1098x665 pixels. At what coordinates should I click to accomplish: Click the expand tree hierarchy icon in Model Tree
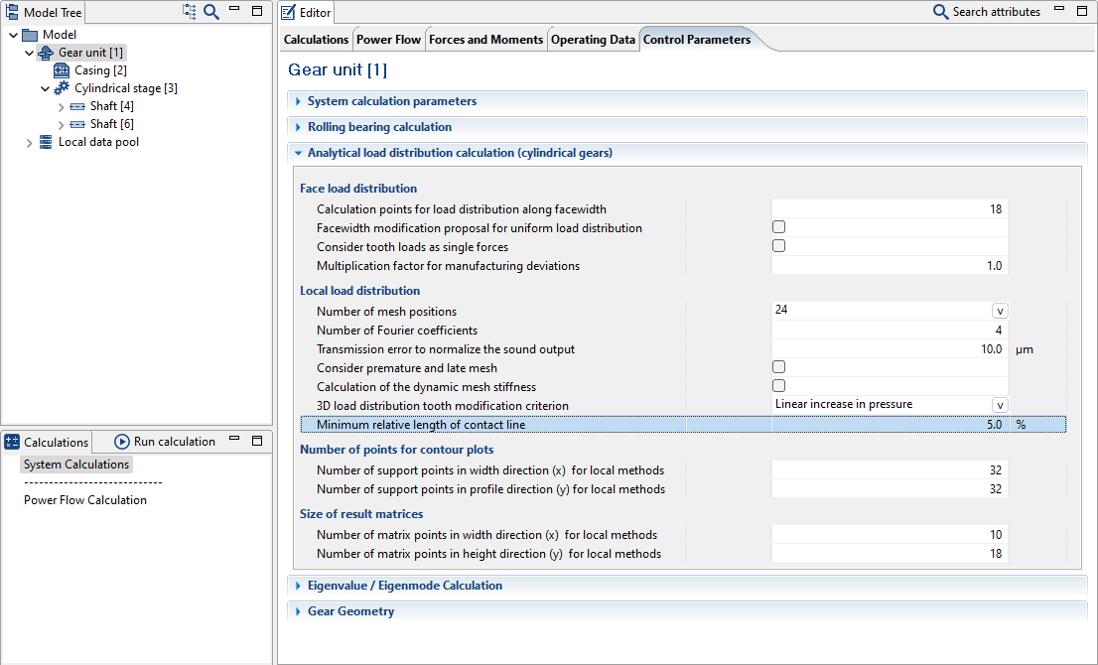(x=190, y=12)
